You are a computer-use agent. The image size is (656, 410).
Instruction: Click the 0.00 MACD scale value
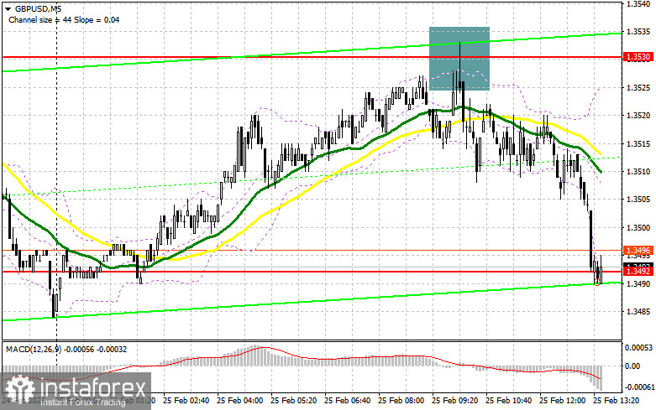[632, 366]
